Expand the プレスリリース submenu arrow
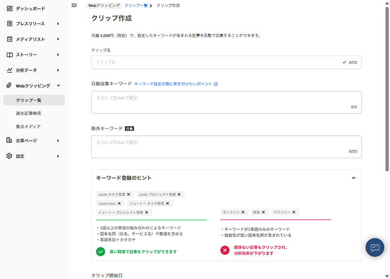Viewport: 390px width, 279px height. [58, 23]
